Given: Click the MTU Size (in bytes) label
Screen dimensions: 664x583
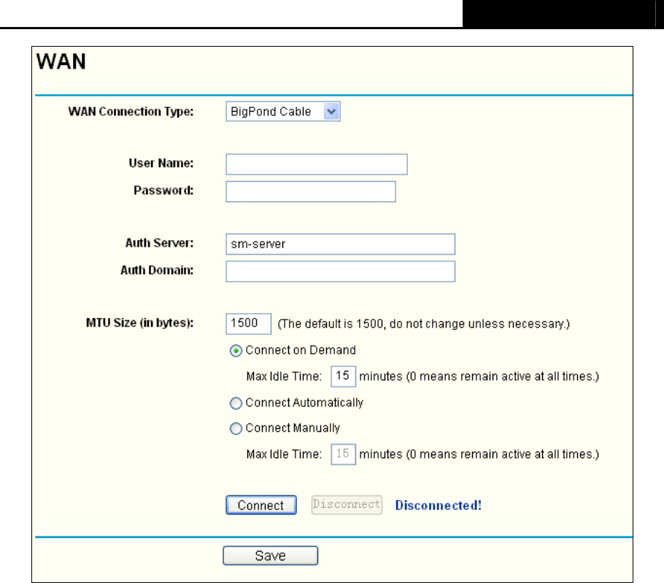Looking at the screenshot, I should pos(140,323).
